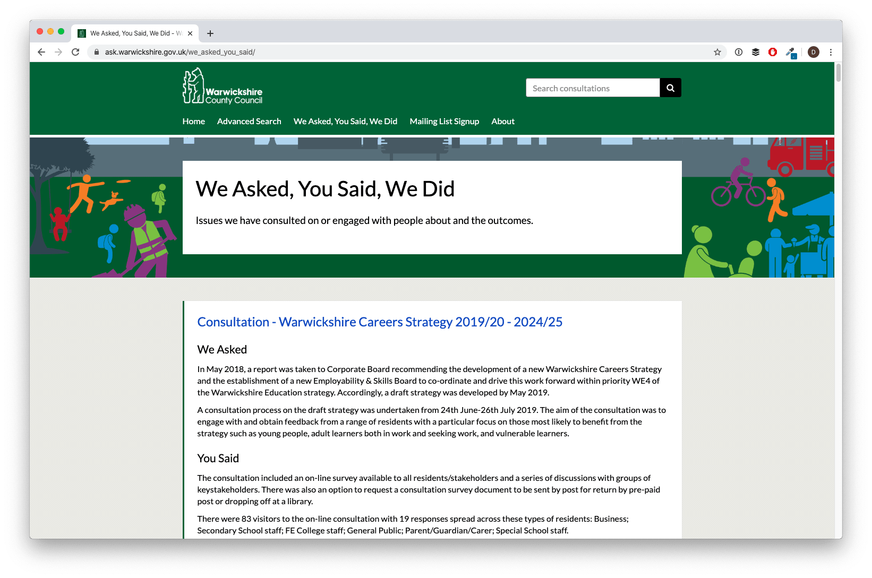Click paragraph starting 'In May 2018'
The width and height of the screenshot is (872, 578).
pos(430,381)
